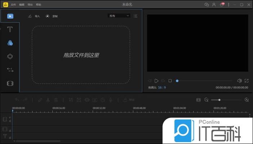
Task: Click the undo icon in timeline toolbar
Action: (17, 100)
